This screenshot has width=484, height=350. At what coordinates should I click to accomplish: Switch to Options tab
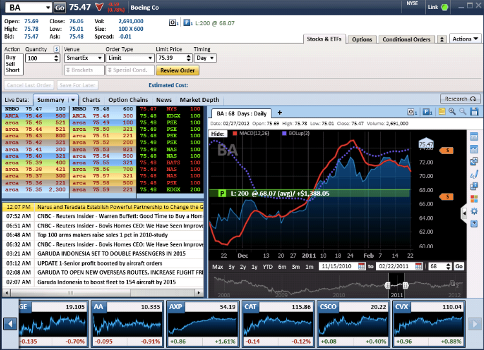point(362,39)
